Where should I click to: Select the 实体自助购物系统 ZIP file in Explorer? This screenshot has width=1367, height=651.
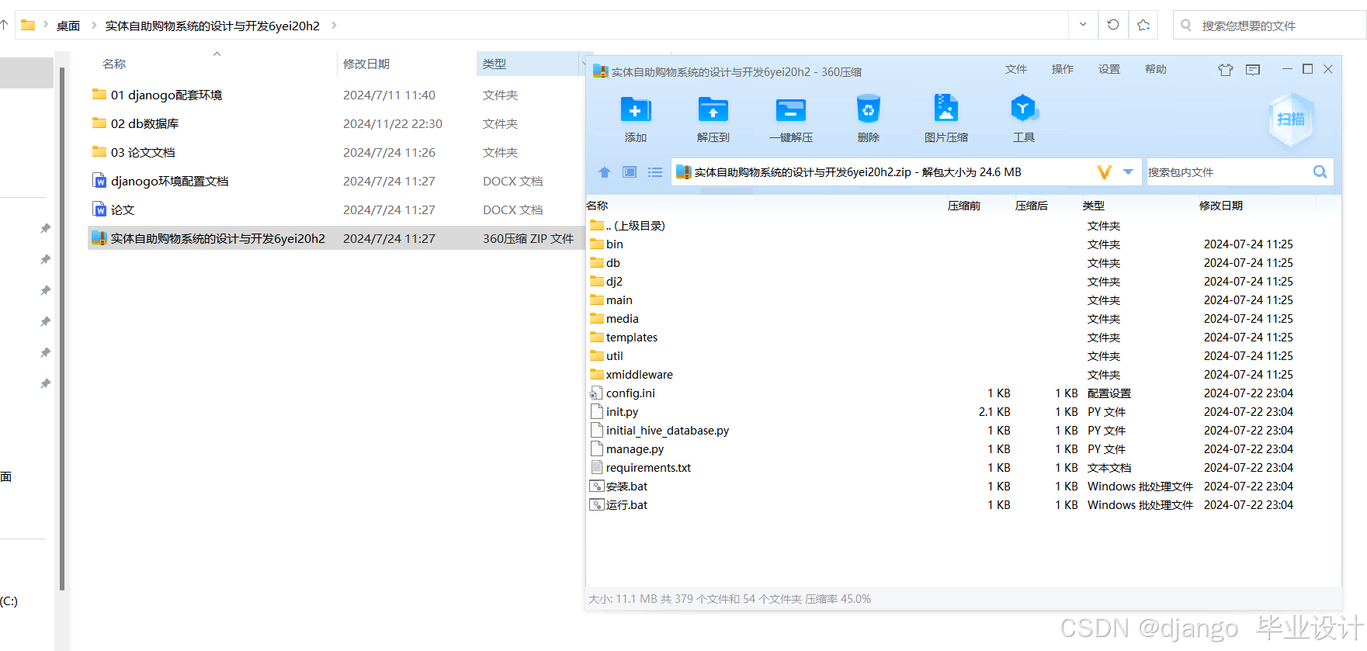(x=336, y=238)
